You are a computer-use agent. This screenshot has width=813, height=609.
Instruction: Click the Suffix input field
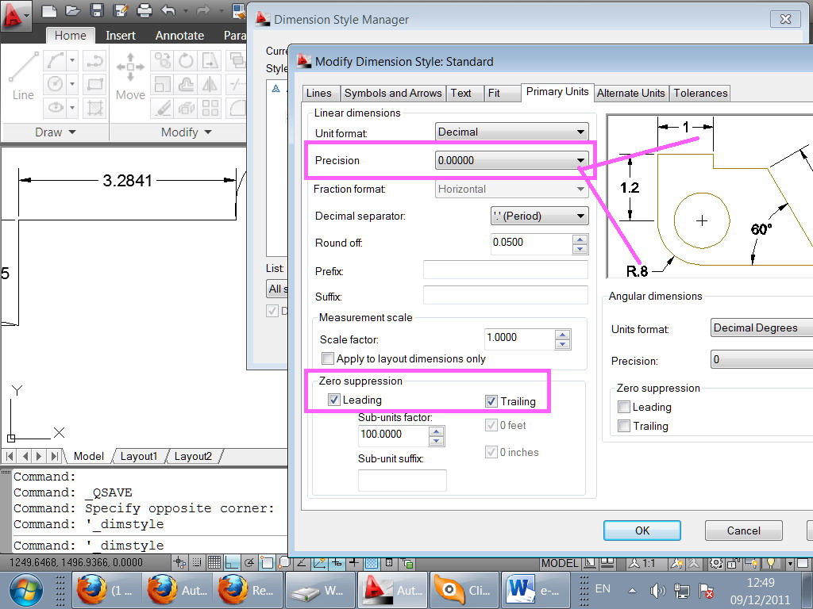506,295
